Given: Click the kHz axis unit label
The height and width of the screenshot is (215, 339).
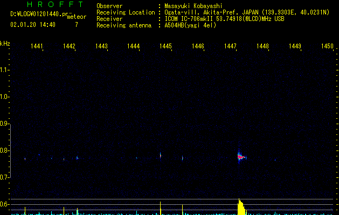Looking at the screenshot, I should 5,44.
